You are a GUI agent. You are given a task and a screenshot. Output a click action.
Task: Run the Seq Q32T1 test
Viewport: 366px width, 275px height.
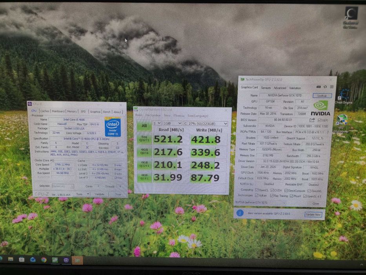[144, 139]
